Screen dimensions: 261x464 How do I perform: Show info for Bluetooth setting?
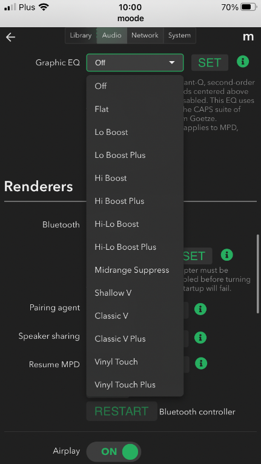point(227,255)
